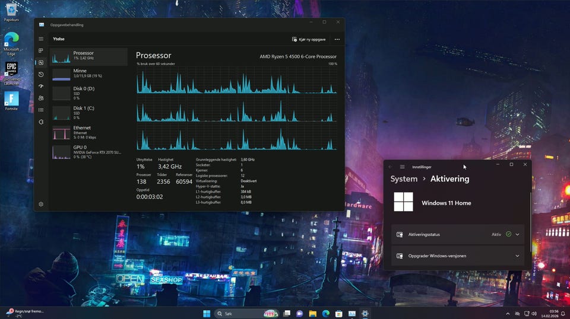Select the Startup apps speedometer icon
This screenshot has width=570, height=319.
point(41,87)
